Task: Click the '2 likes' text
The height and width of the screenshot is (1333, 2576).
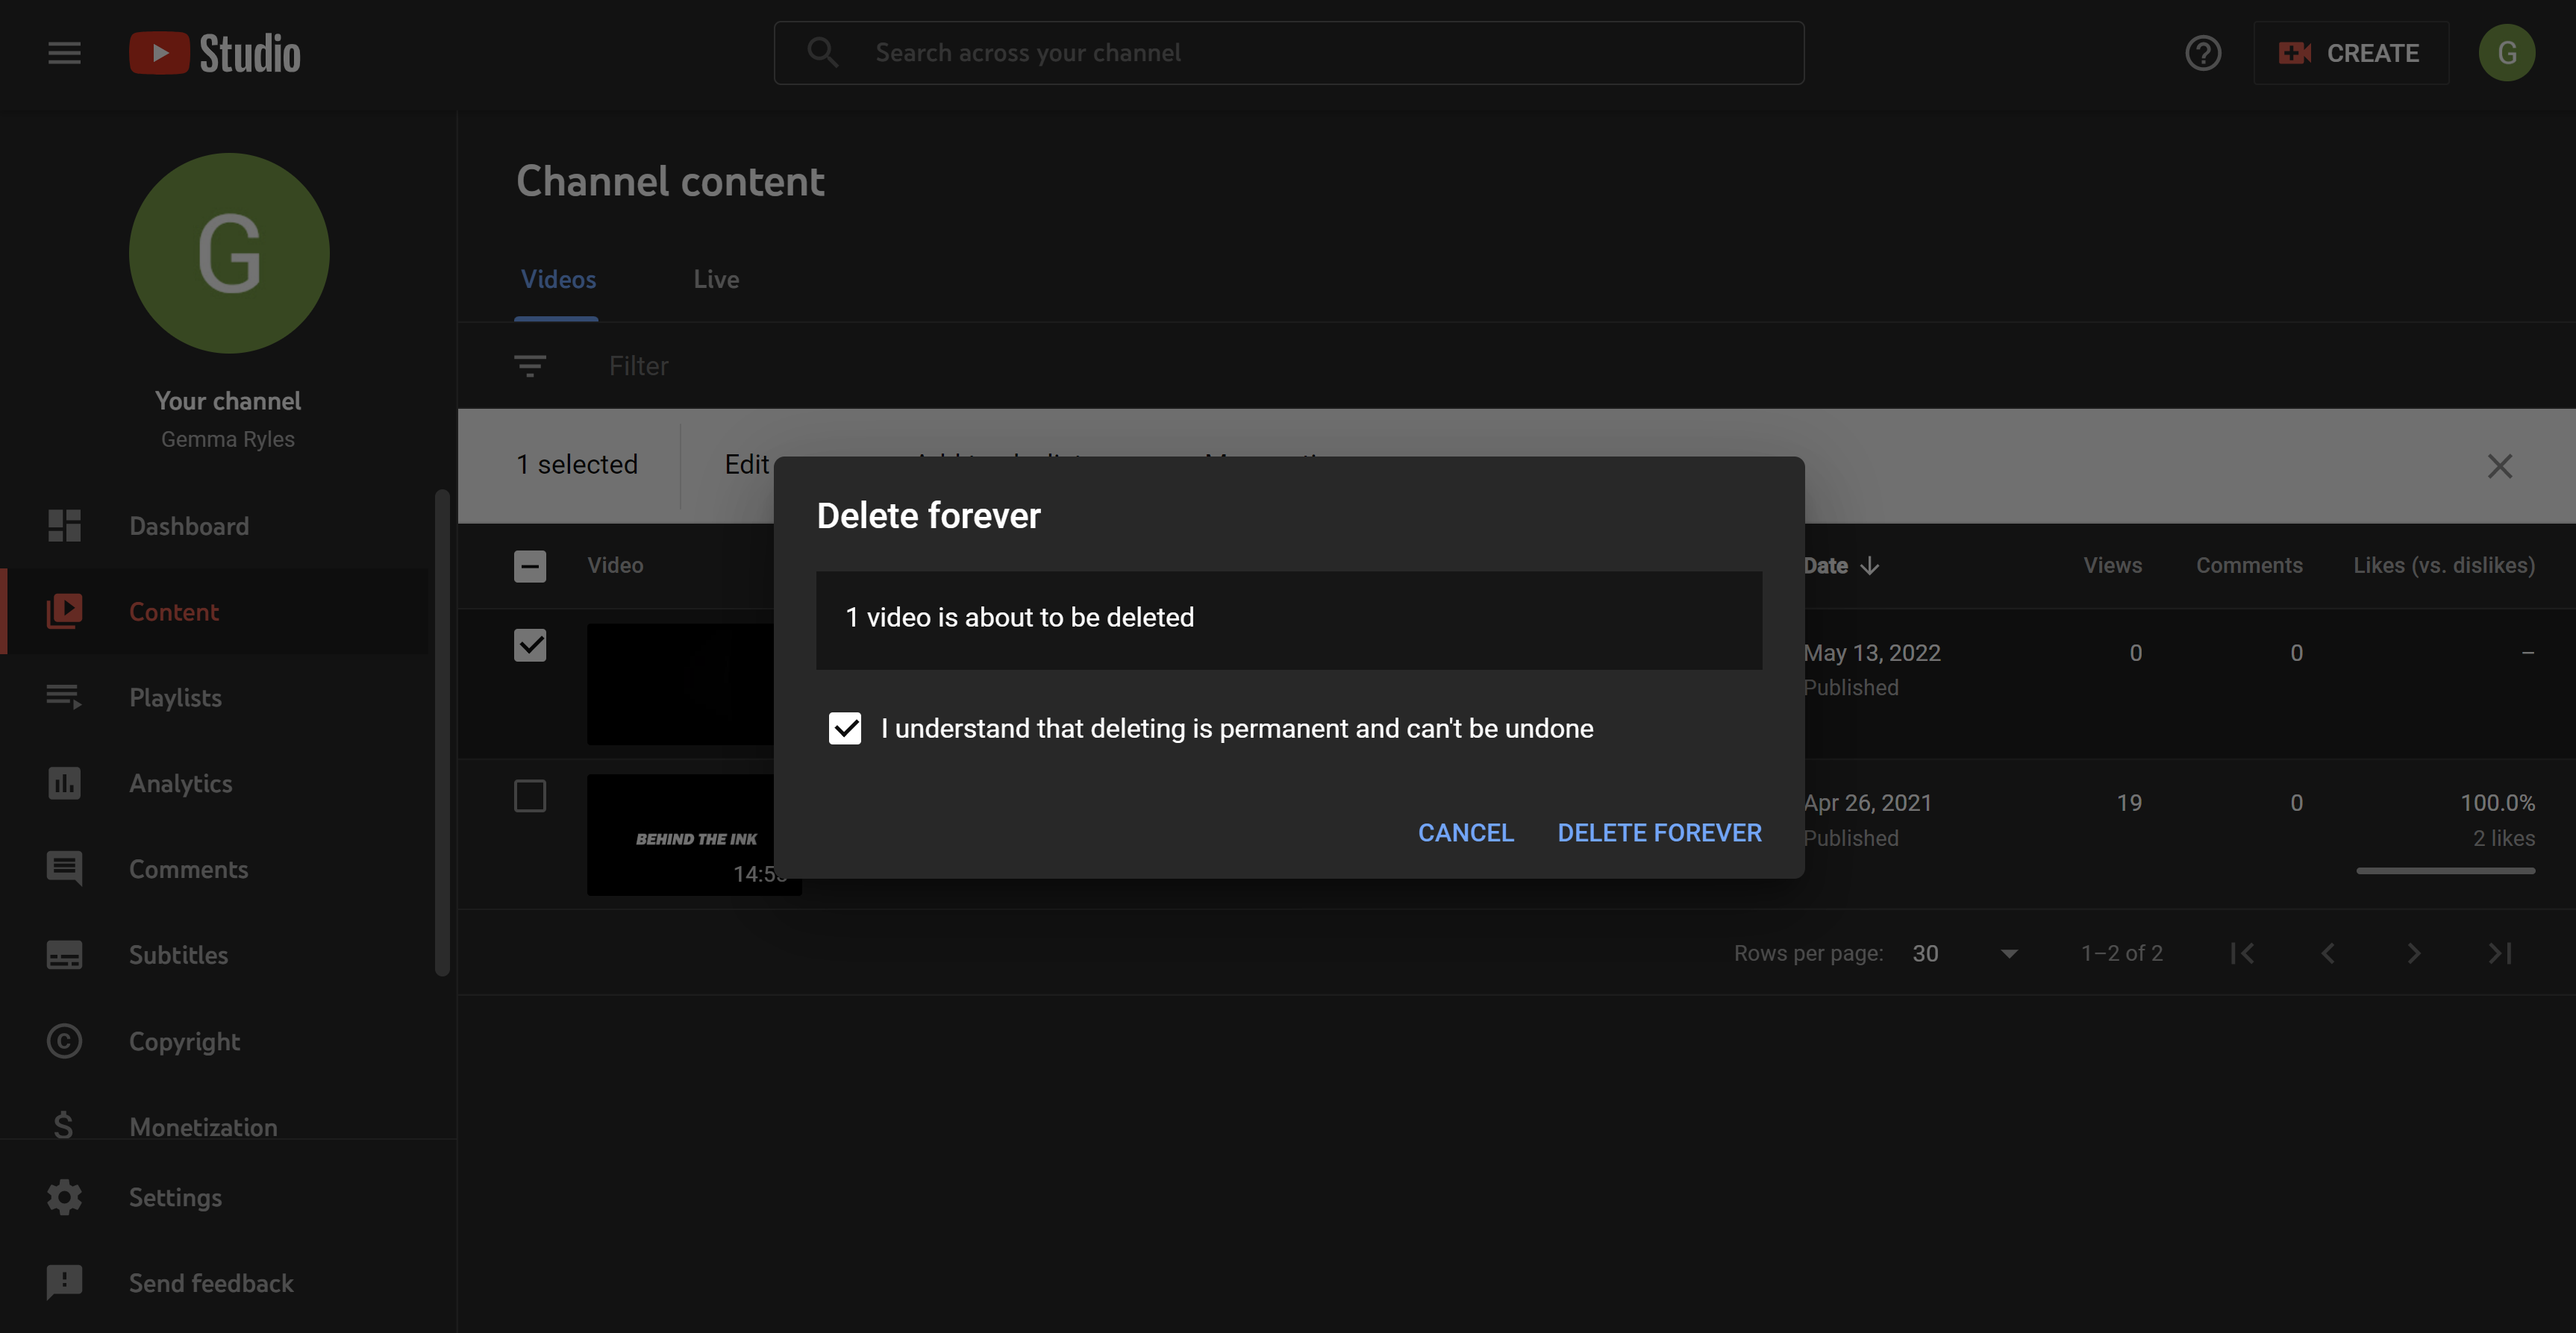Action: click(2504, 838)
